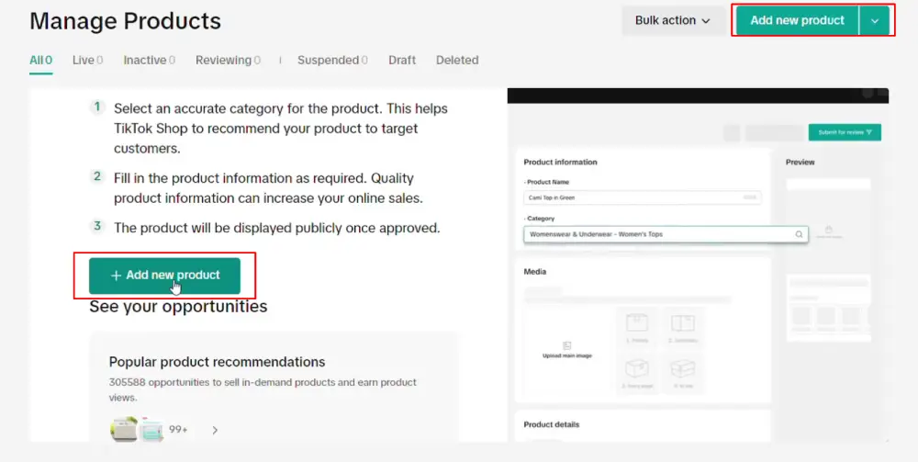Click the 99+ recommendations count
This screenshot has width=918, height=462.
pos(179,430)
